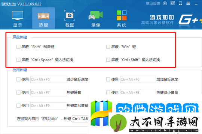202x134 pixels.
Task: Check 使用 box for 热键静音
Action: click(x=18, y=92)
